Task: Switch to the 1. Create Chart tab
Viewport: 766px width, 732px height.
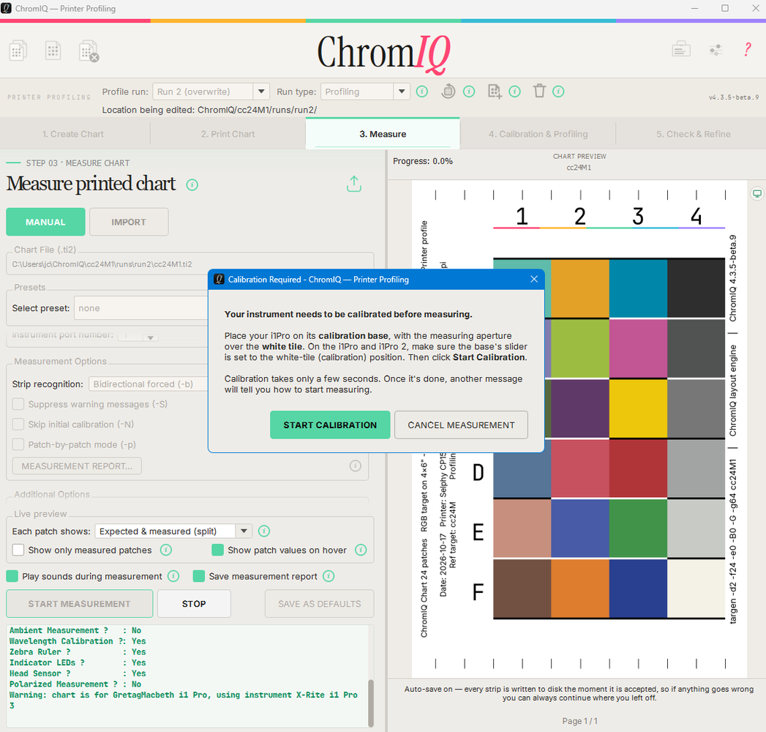Action: (x=72, y=134)
